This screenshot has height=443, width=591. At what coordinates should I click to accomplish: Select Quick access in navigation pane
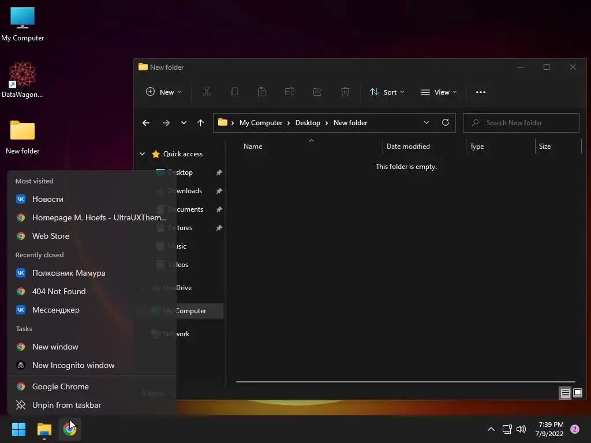(x=183, y=153)
